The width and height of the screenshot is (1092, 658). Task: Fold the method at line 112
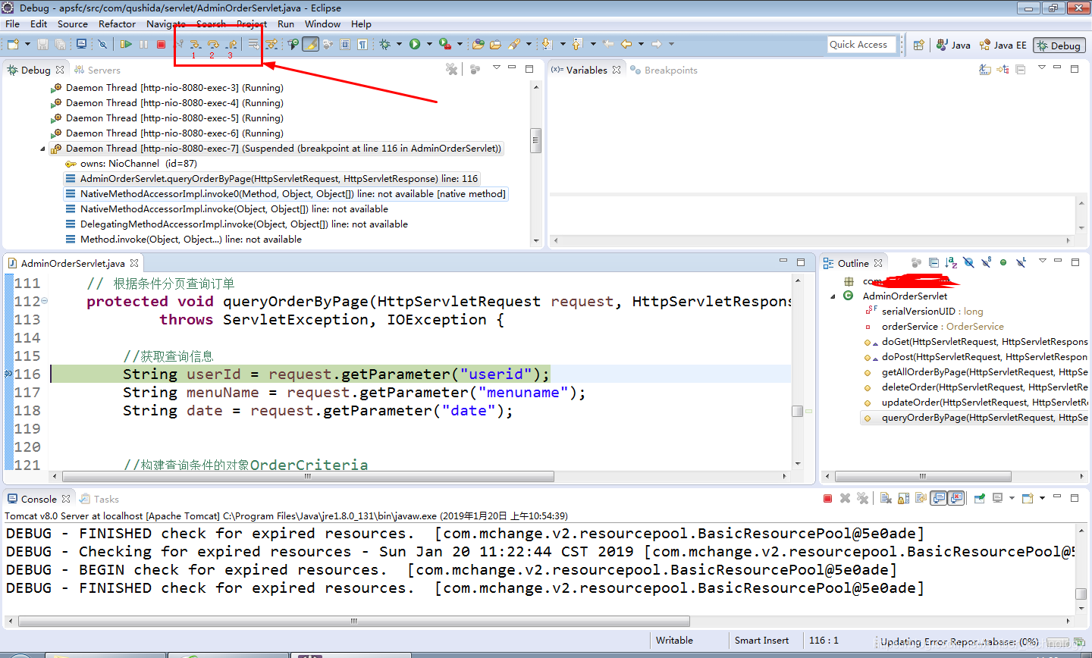[x=44, y=301]
